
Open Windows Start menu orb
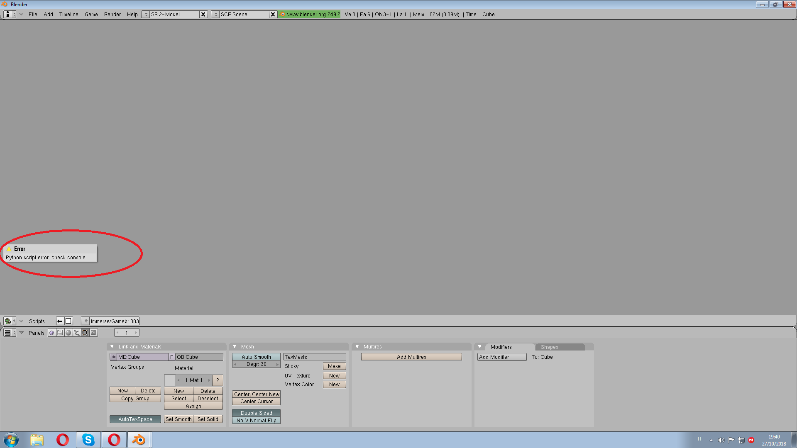point(11,440)
